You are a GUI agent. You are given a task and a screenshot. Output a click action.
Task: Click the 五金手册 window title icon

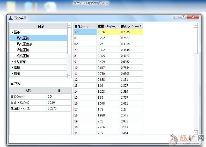pyautogui.click(x=11, y=18)
